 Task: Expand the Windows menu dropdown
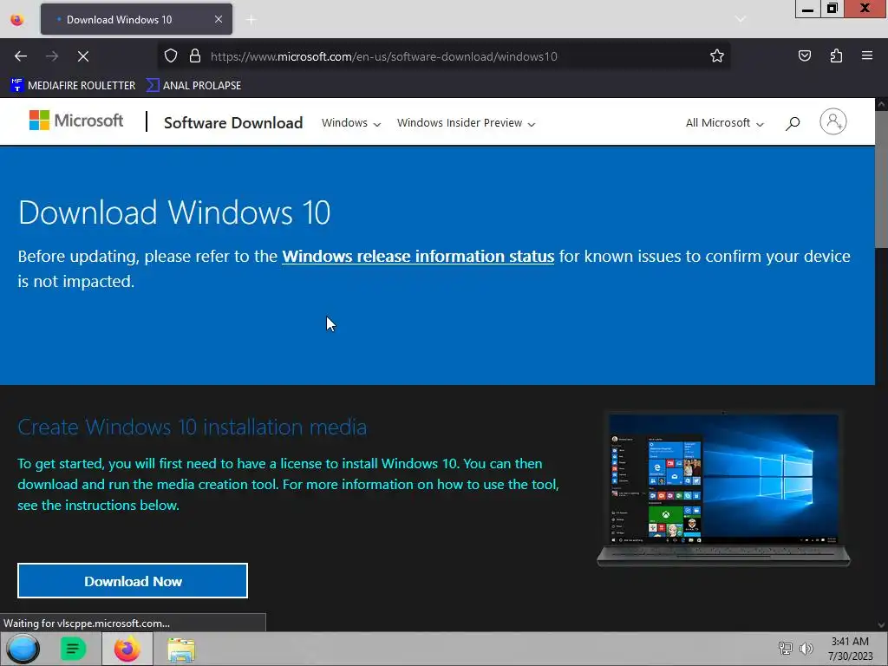coord(351,123)
